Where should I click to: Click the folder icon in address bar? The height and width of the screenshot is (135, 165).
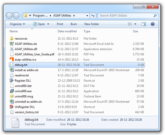26,16
